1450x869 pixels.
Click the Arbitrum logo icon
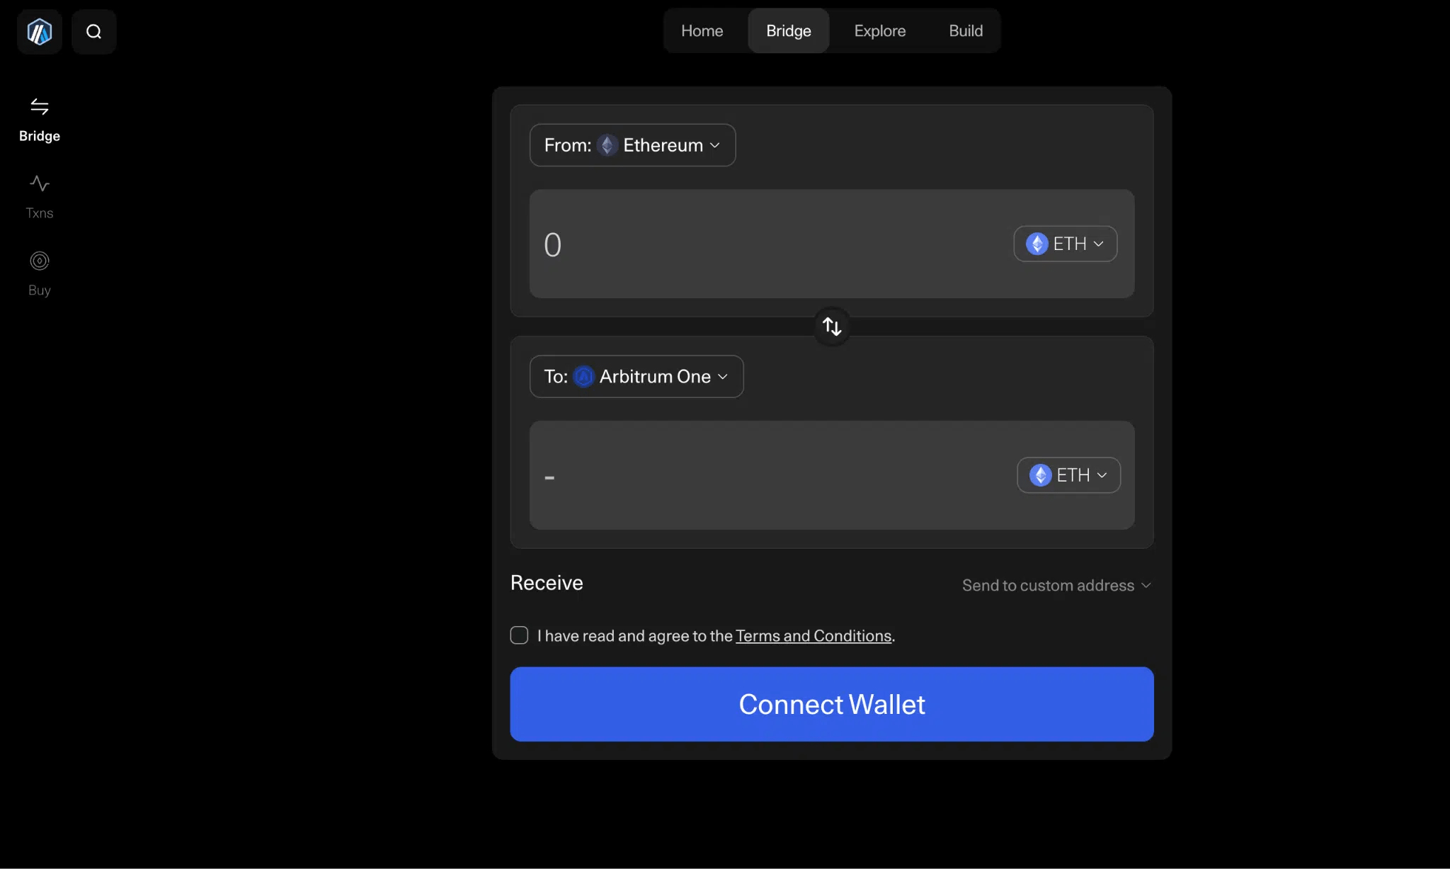(40, 32)
